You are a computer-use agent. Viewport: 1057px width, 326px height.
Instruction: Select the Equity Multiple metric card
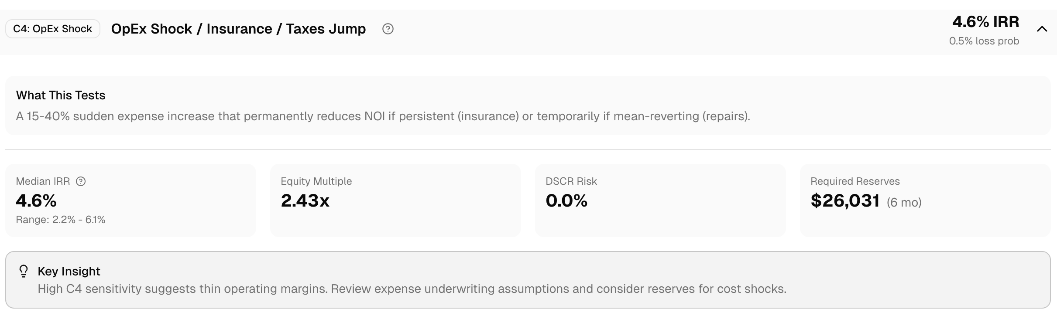point(395,200)
